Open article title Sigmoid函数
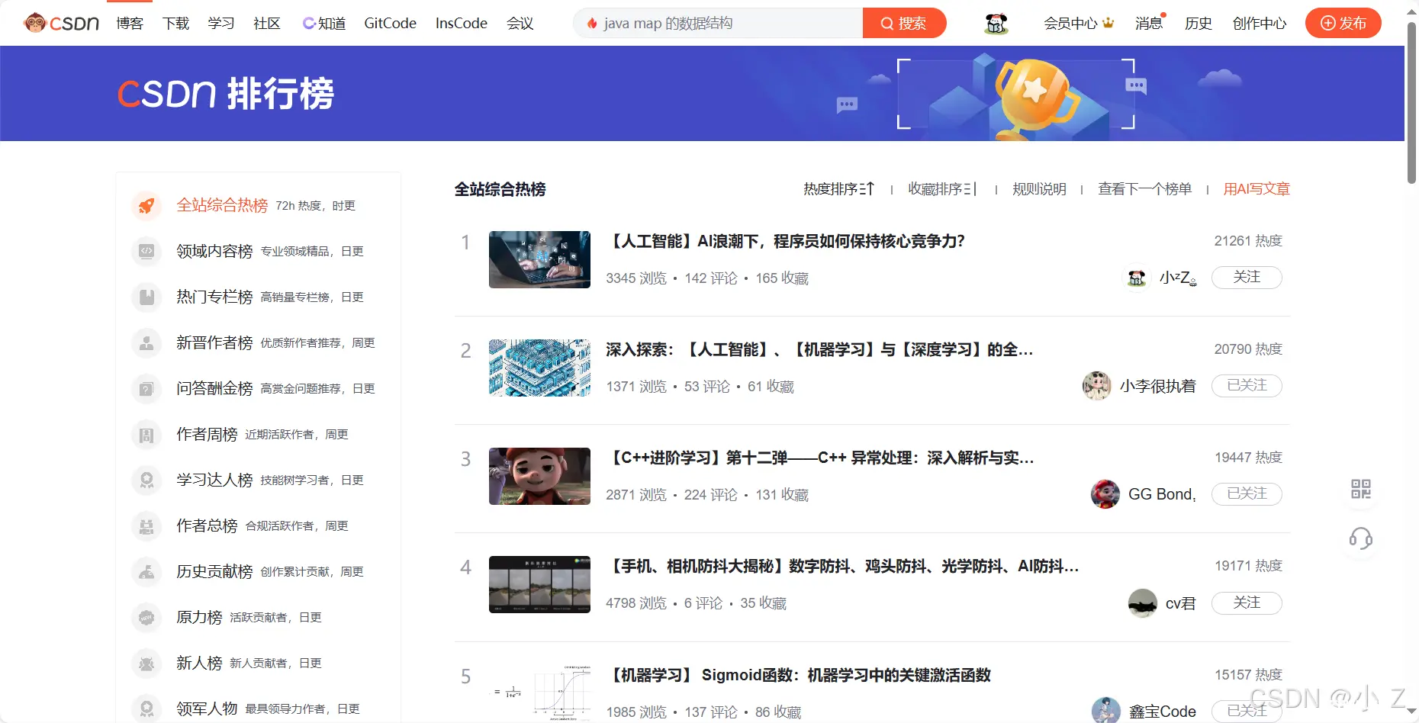 pyautogui.click(x=798, y=675)
